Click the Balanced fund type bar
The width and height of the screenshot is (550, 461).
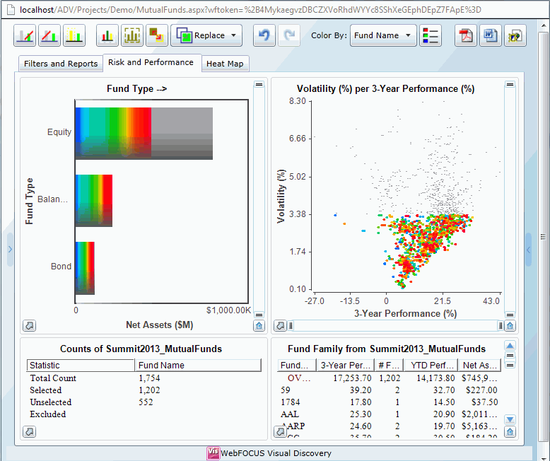coord(93,201)
